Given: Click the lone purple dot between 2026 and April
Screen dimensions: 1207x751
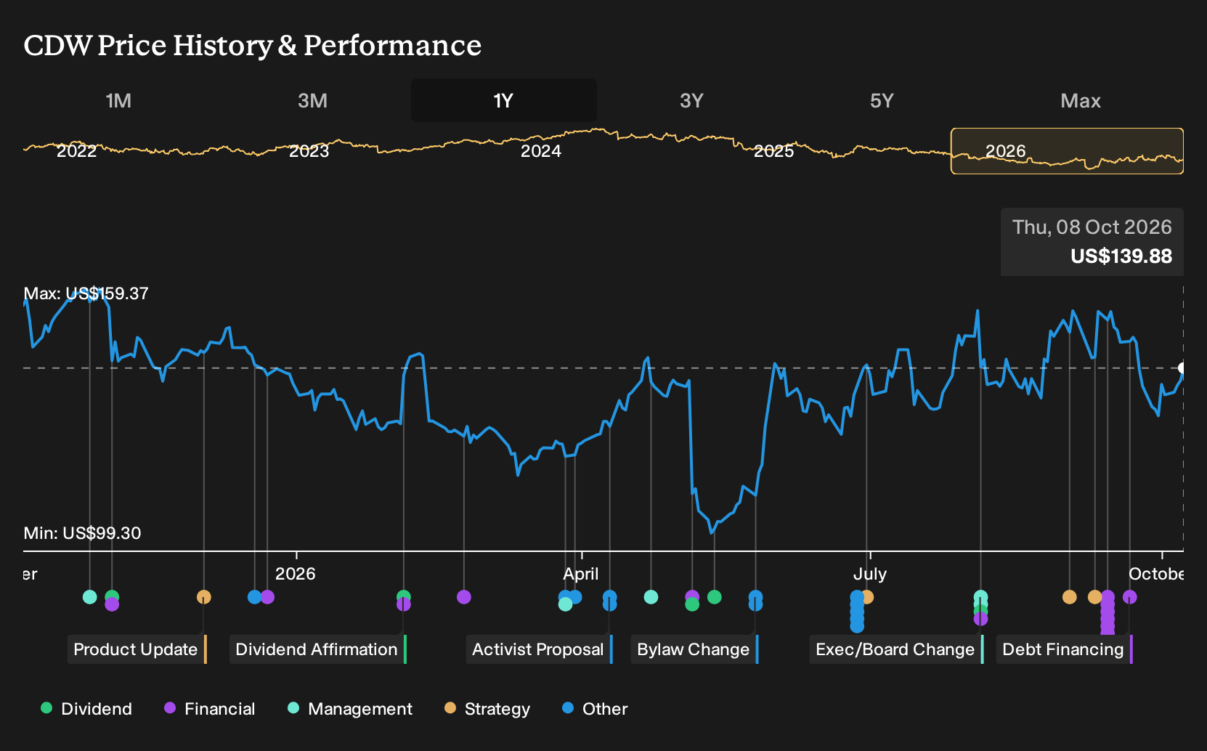Looking at the screenshot, I should point(464,597).
